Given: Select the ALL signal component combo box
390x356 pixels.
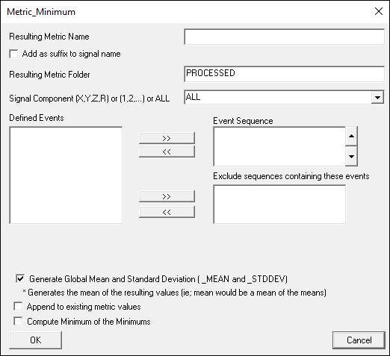Looking at the screenshot, I should [x=284, y=97].
